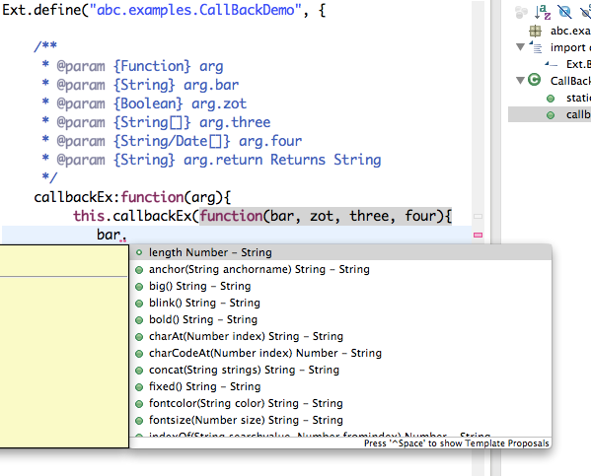
Task: Choose 'charAt(Number index)' completion proposal
Action: 340,336
